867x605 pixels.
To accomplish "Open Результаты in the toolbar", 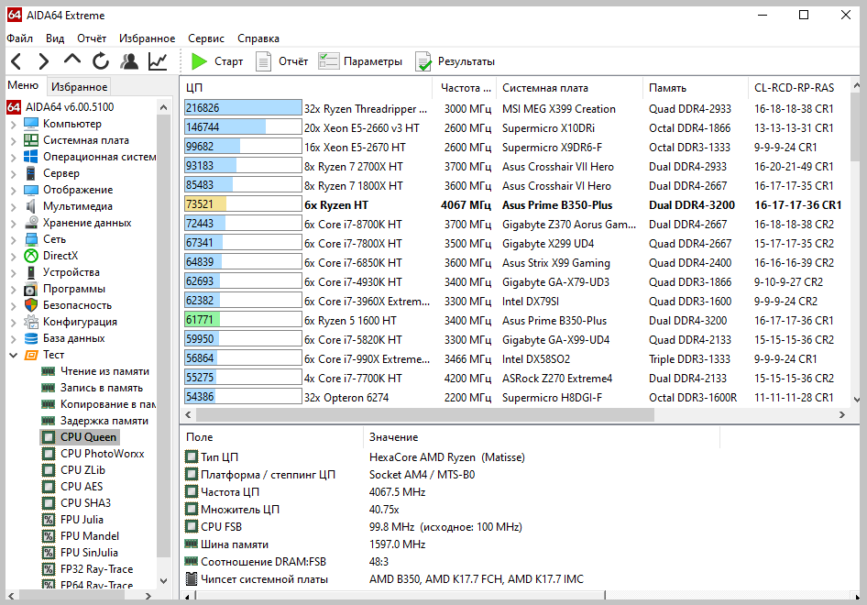I will tap(455, 61).
